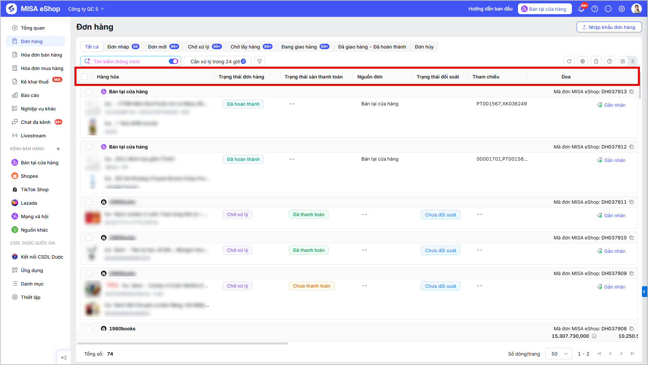The height and width of the screenshot is (365, 648).
Task: Expand the Công ty QC 5 dropdown
Action: pyautogui.click(x=86, y=9)
